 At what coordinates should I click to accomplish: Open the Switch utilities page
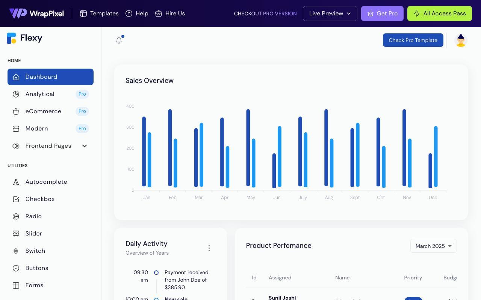pyautogui.click(x=50, y=251)
